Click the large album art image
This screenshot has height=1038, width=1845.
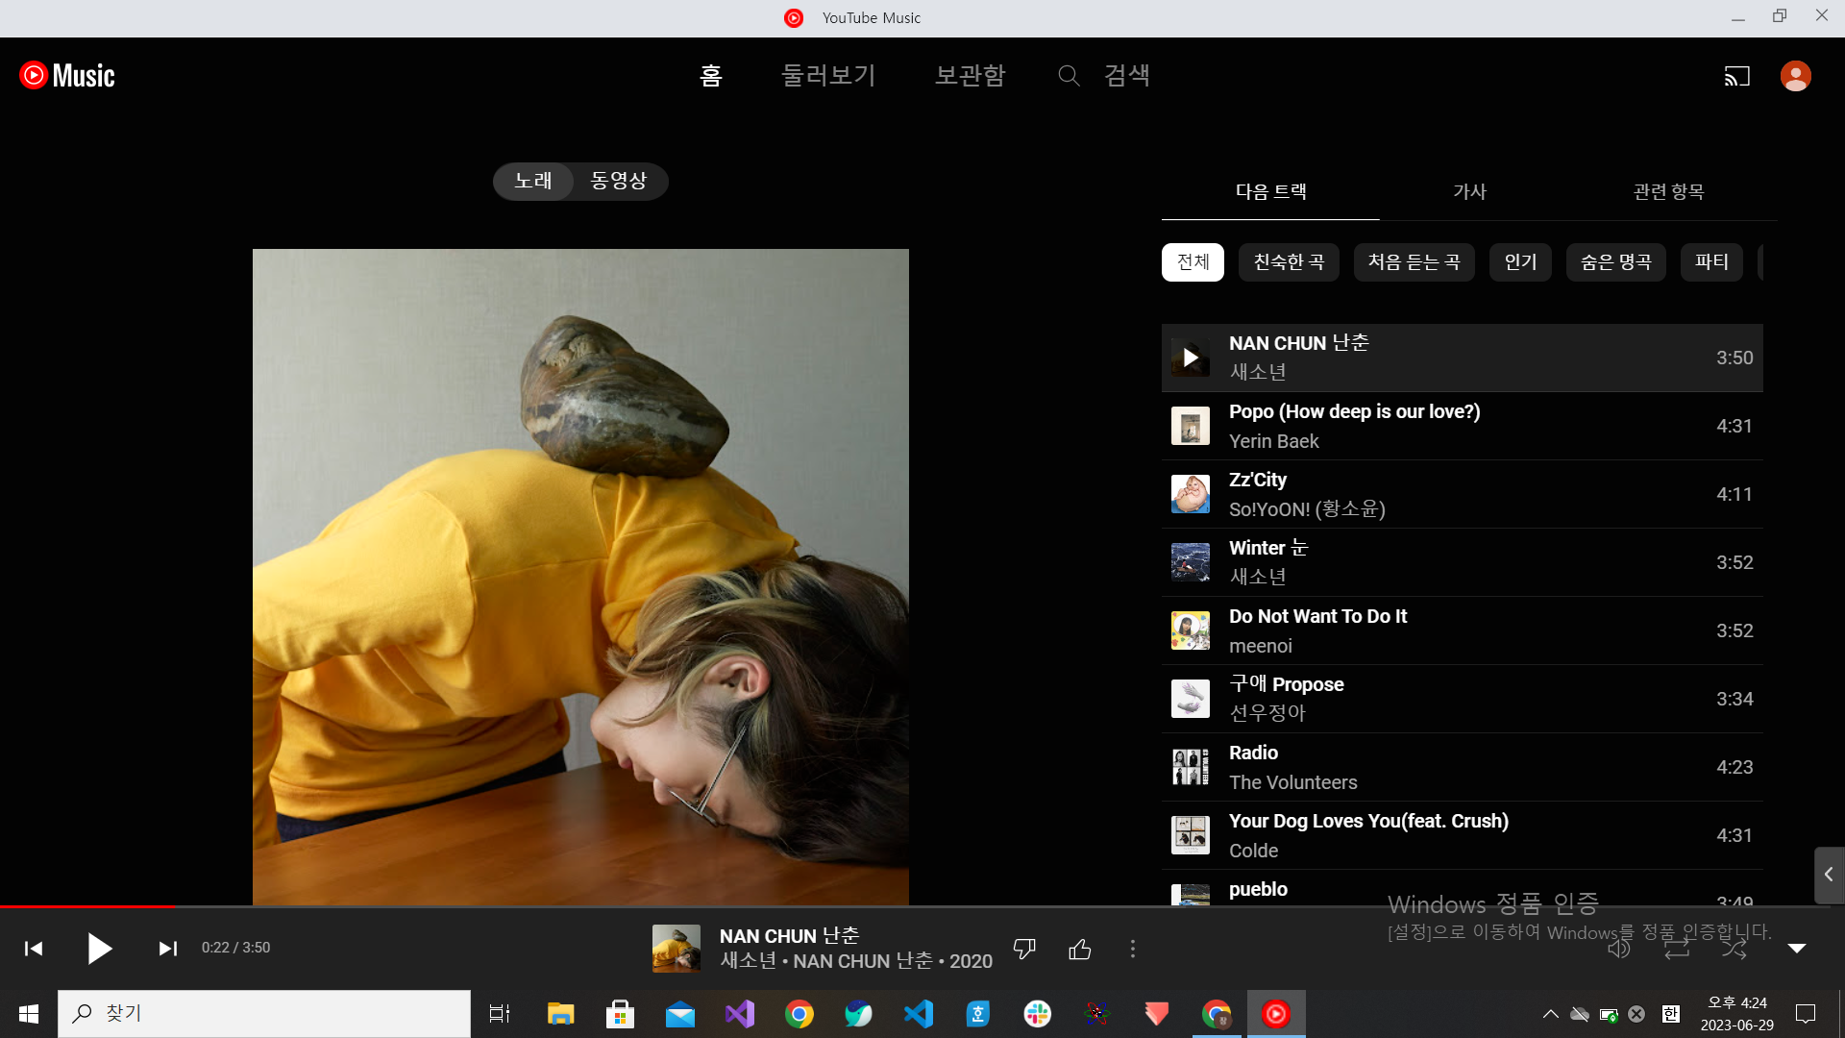click(580, 577)
